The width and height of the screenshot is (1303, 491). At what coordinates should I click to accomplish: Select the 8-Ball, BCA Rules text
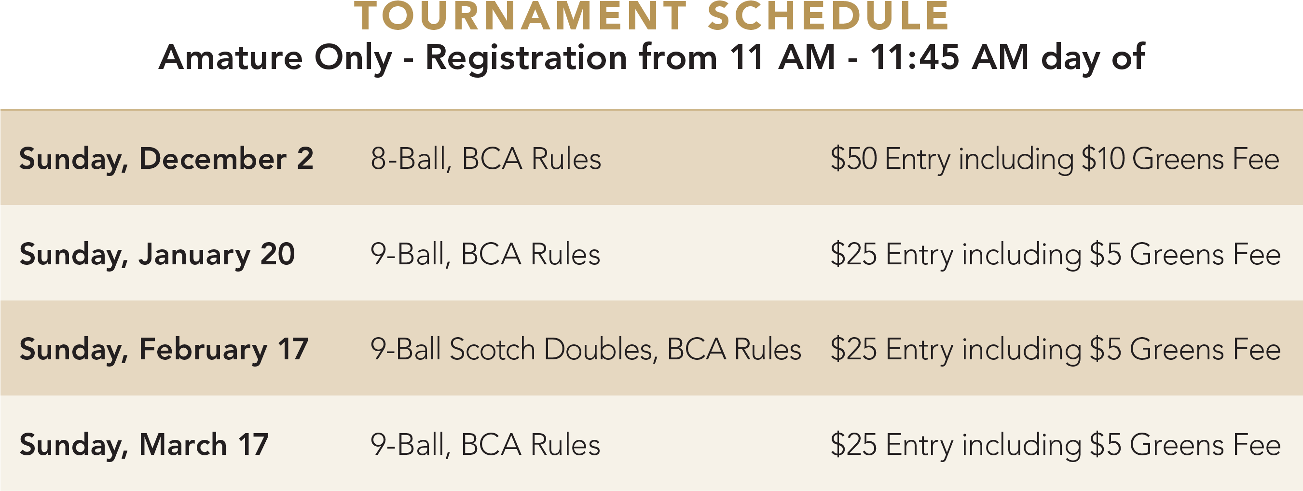point(486,159)
